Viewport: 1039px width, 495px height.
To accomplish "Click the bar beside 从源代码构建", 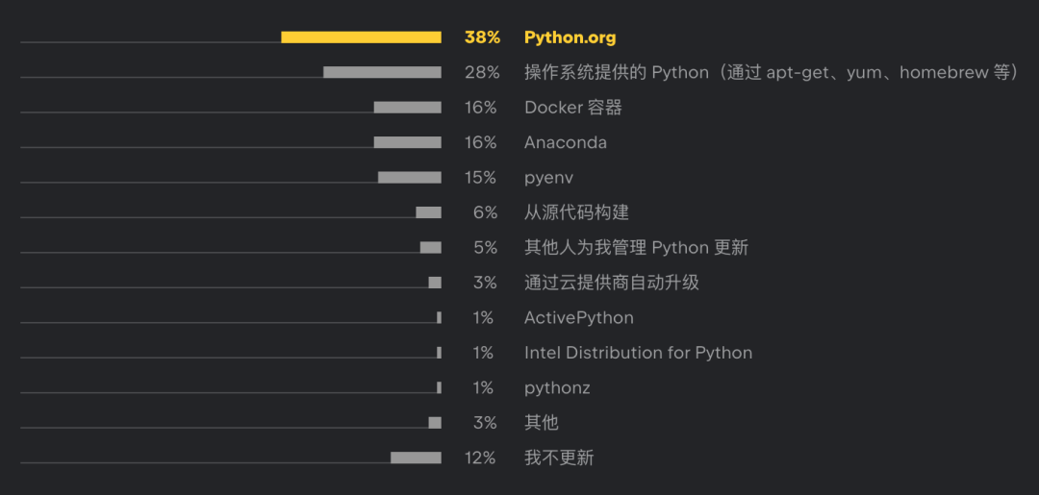I will click(x=428, y=212).
